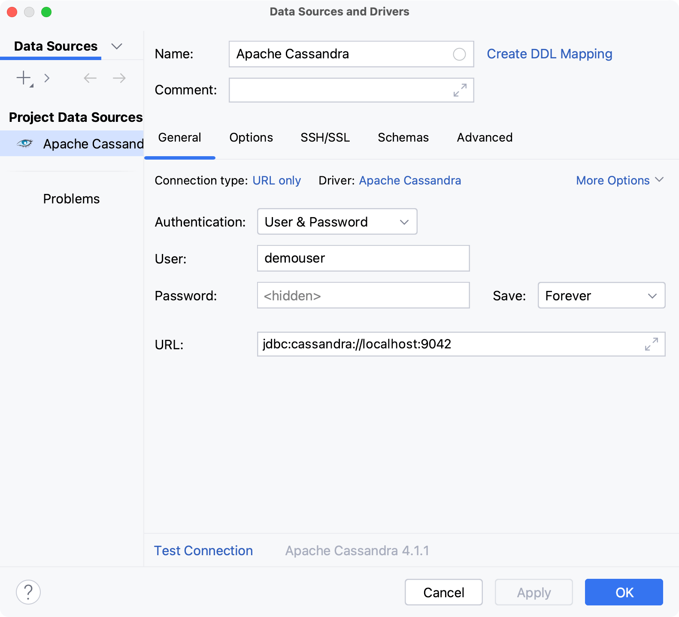Open the Save password duration dropdown
The image size is (679, 617).
[x=601, y=296]
